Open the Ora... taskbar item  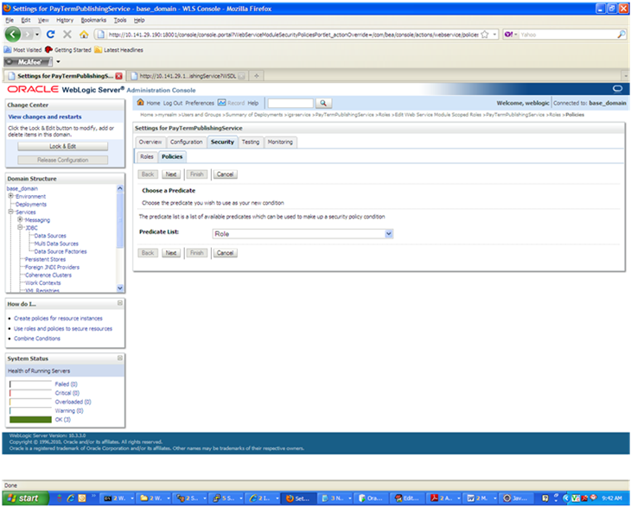point(373,498)
